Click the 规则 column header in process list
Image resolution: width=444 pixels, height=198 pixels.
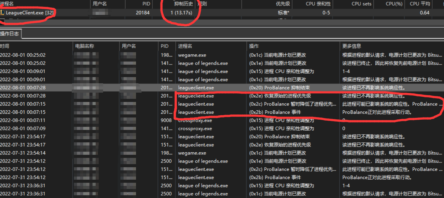tap(202, 4)
